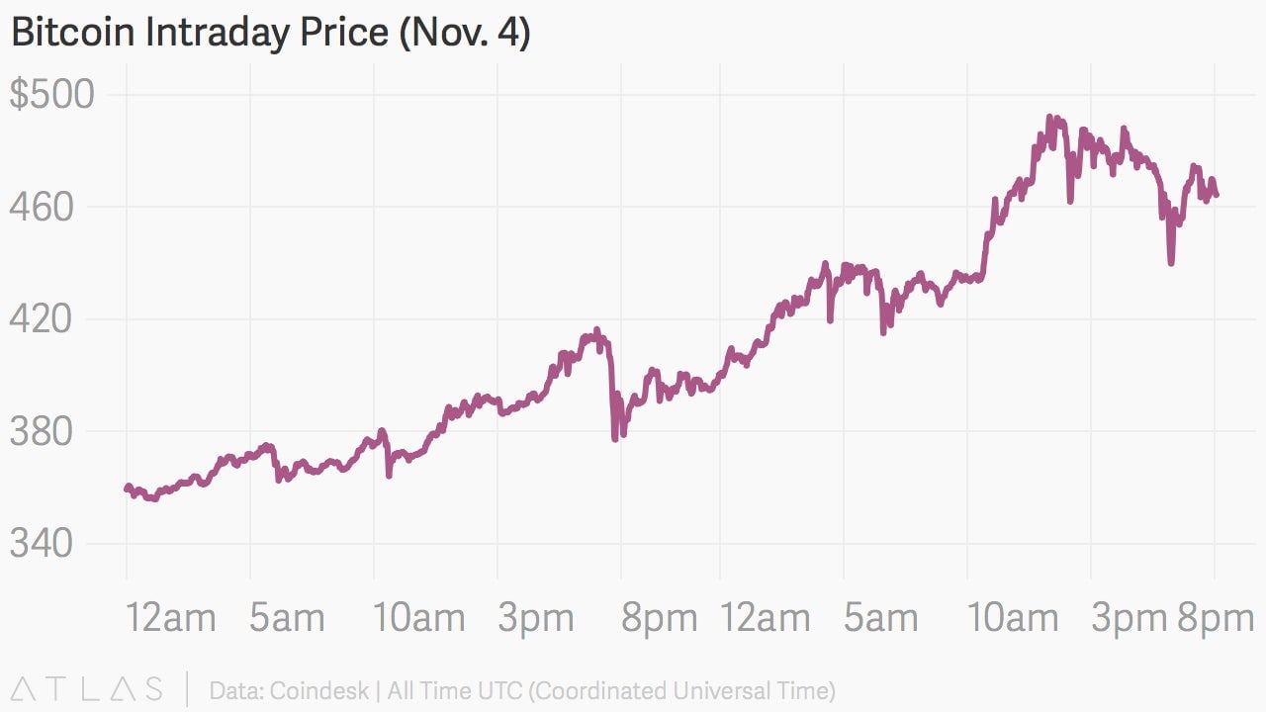Click the first 3pm x-axis label
The width and height of the screenshot is (1266, 712).
click(535, 620)
